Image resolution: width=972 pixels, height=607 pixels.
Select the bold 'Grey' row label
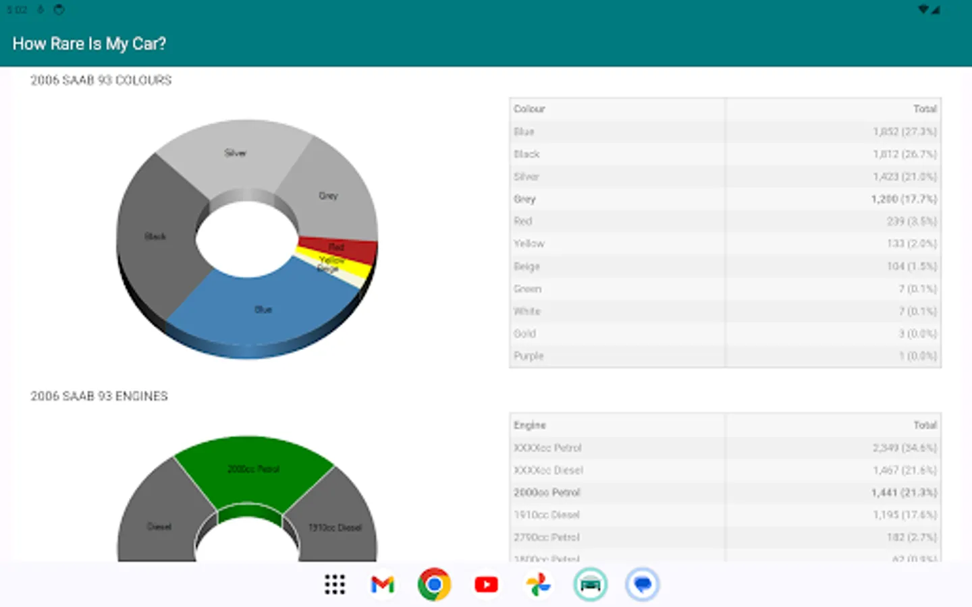pyautogui.click(x=524, y=199)
